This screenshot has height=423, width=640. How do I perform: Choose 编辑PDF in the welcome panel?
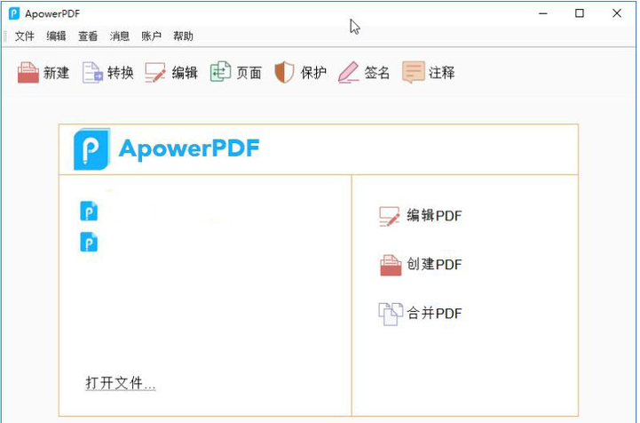click(x=421, y=216)
